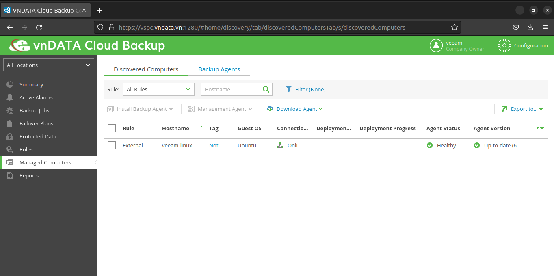Expand the Download Agent menu
The image size is (554, 276).
(x=295, y=109)
